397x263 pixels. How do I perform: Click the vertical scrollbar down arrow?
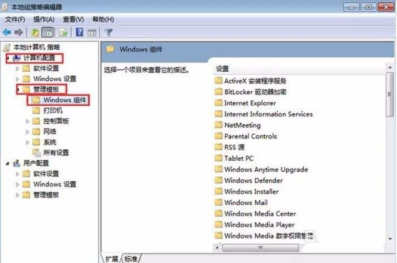[390, 239]
